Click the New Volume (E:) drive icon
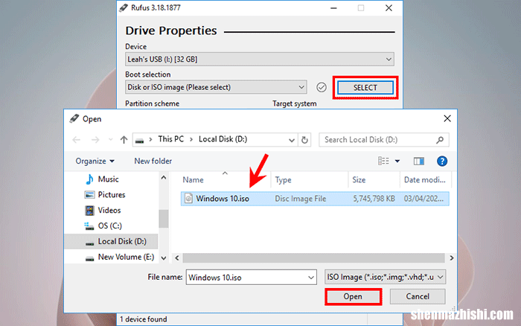 click(89, 258)
